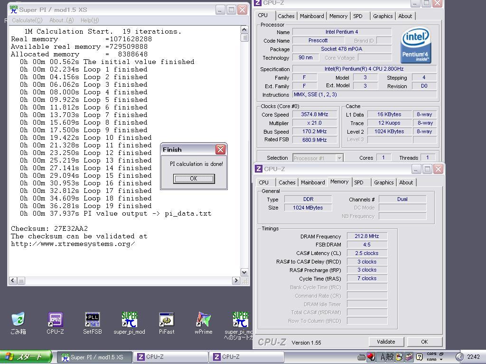486x364 pixels.
Task: Click the Core Speed value 3574.8 MHz
Action: (314, 114)
